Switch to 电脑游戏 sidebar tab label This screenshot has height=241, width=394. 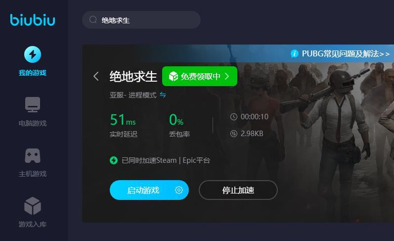click(33, 123)
